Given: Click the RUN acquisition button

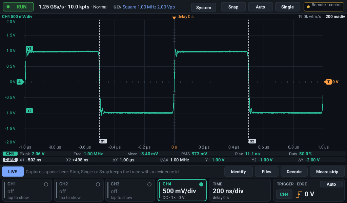Looking at the screenshot, I should pyautogui.click(x=18, y=7).
